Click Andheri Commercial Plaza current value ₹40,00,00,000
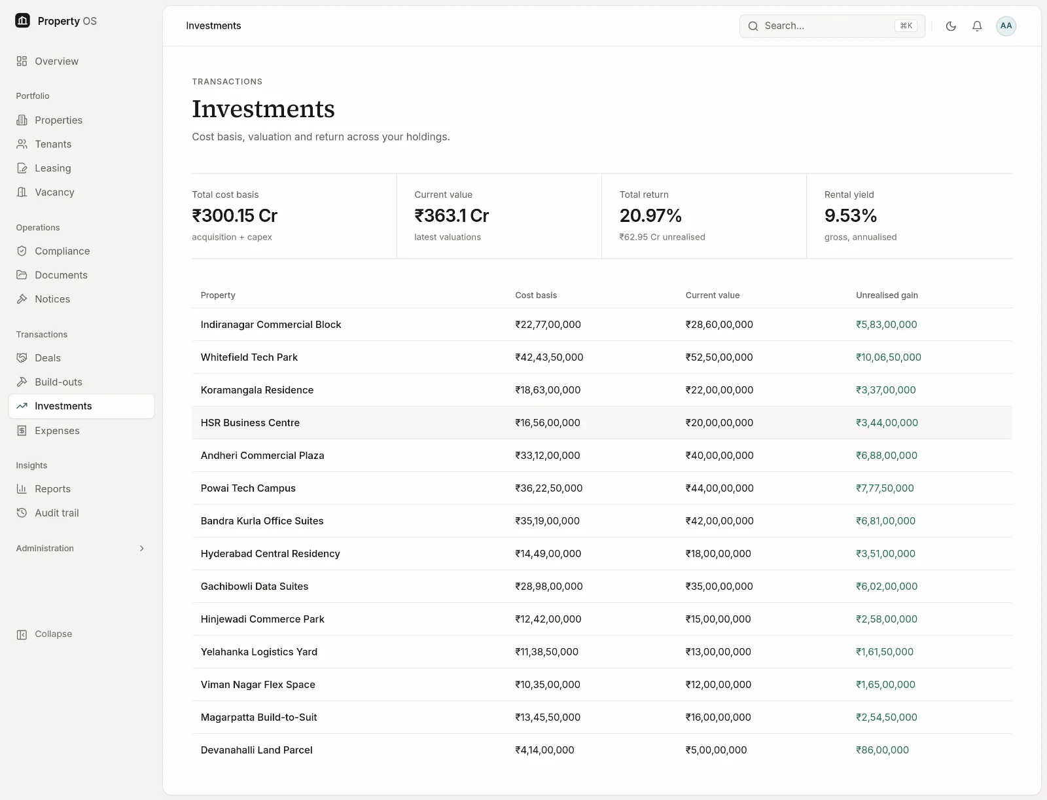 tap(720, 456)
